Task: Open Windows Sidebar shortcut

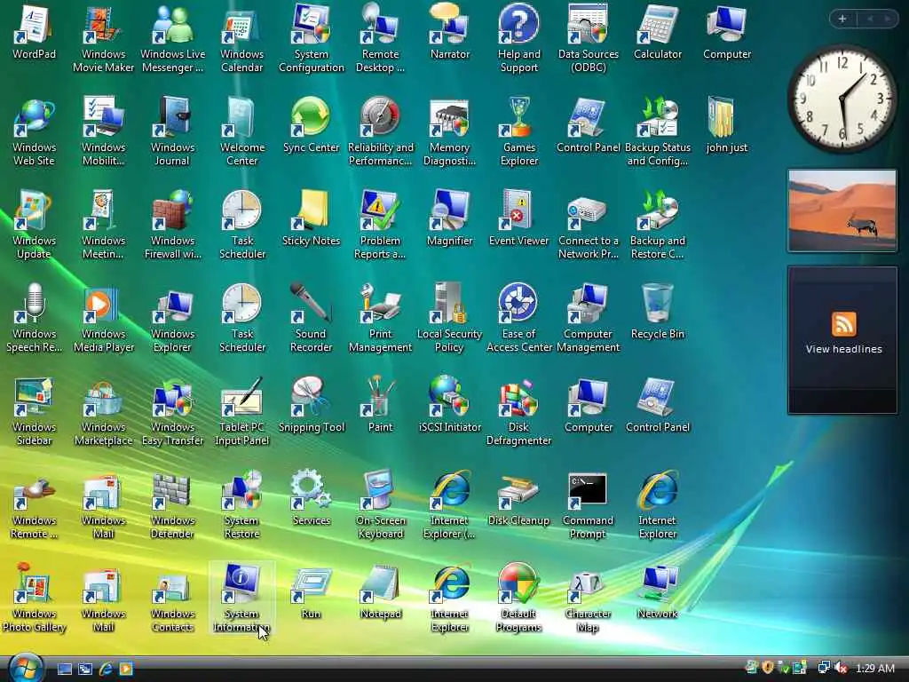Action: tap(34, 412)
